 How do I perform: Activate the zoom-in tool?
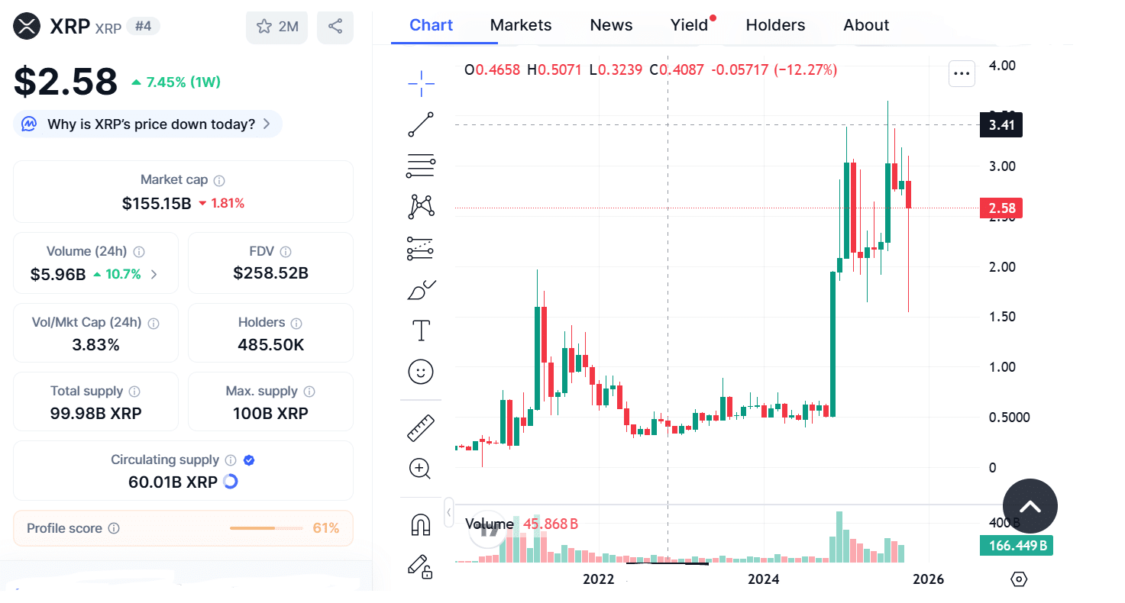(420, 469)
